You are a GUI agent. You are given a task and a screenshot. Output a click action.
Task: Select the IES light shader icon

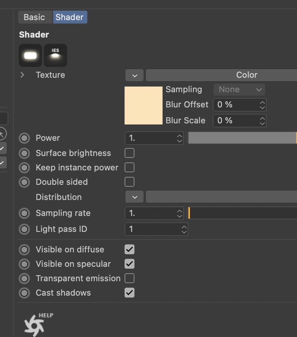point(55,55)
